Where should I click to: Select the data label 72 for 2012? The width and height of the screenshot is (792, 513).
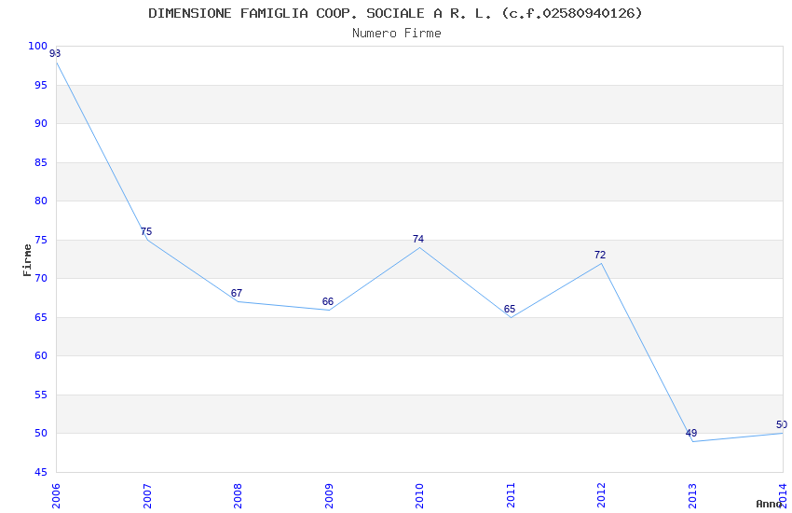[x=600, y=255]
